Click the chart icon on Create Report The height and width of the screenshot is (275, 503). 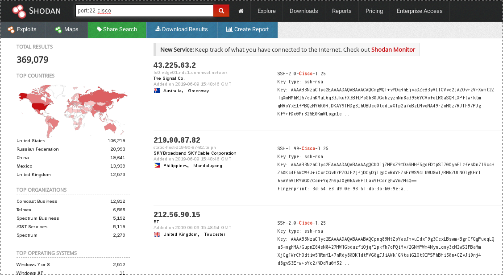click(x=229, y=29)
